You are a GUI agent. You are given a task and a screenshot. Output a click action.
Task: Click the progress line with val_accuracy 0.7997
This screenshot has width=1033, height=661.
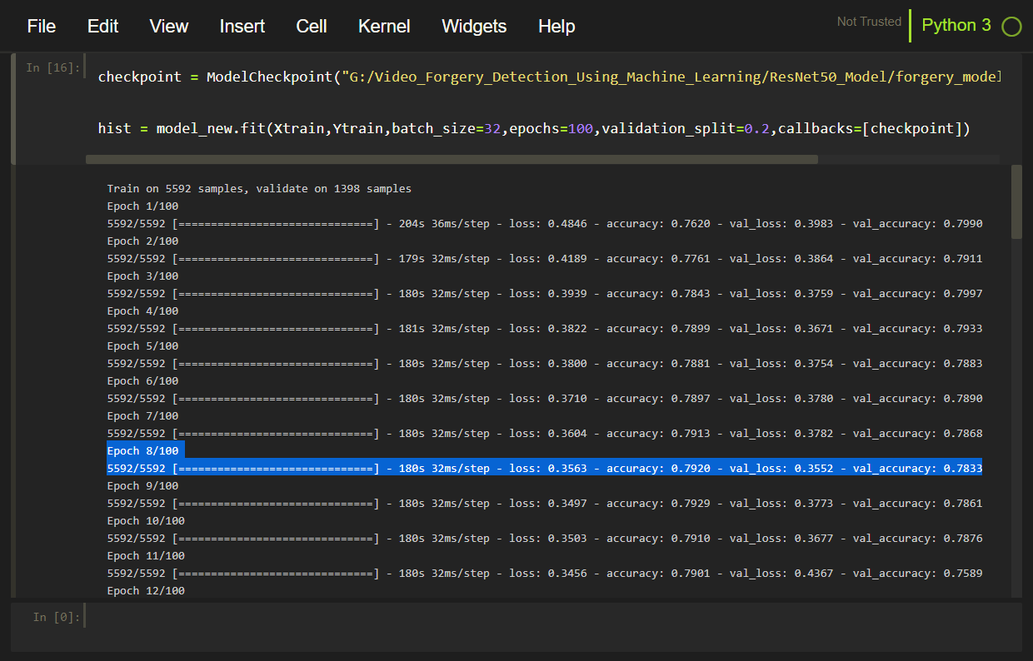[545, 294]
